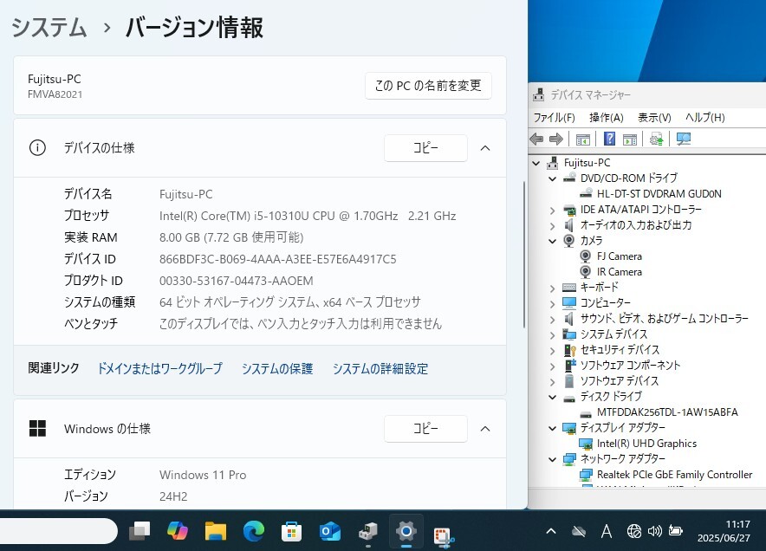Open the Copilot app from taskbar
The image size is (766, 551).
178,530
